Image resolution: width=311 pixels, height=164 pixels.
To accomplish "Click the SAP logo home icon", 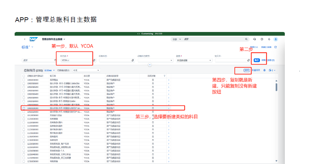I will (33, 39).
